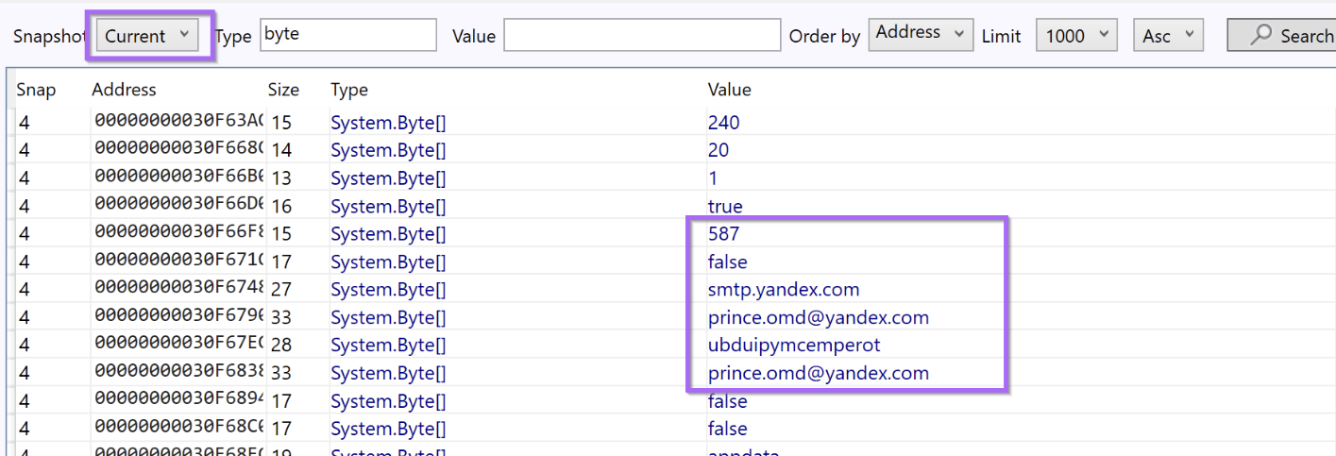
Task: Click address 00000000030F6710 cell
Action: [x=179, y=262]
